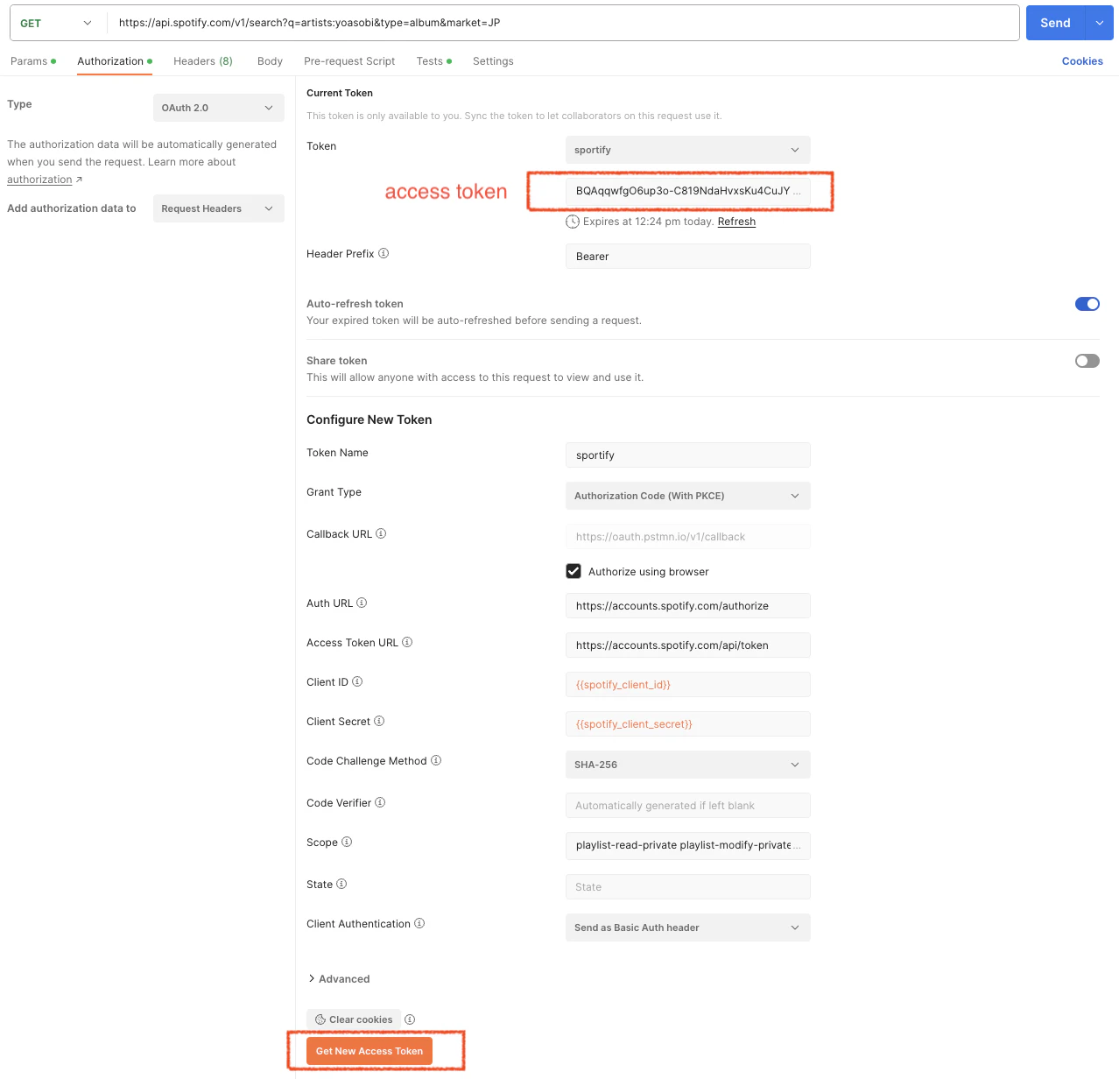Click the Client ID variable field
Screen dimensions: 1119x1079
pyautogui.click(x=688, y=685)
